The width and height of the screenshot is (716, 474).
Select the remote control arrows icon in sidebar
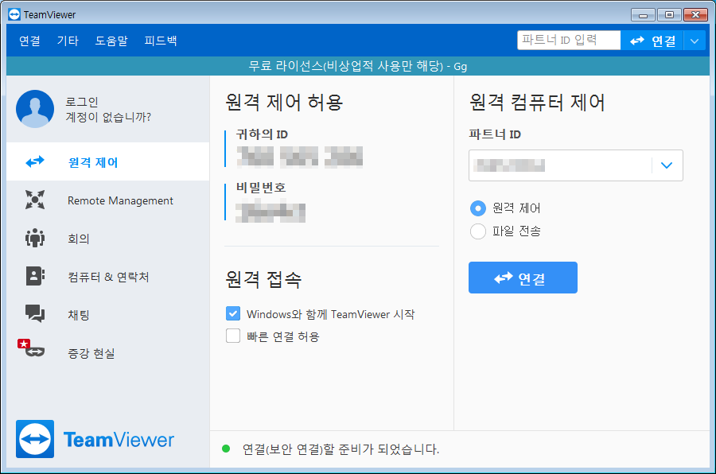pyautogui.click(x=35, y=161)
